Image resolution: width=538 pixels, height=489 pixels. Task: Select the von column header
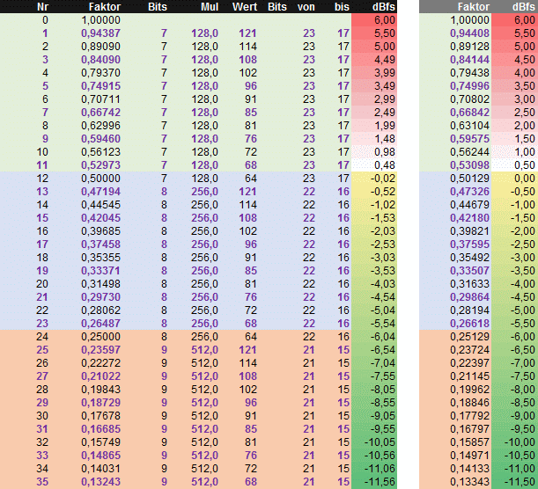306,7
